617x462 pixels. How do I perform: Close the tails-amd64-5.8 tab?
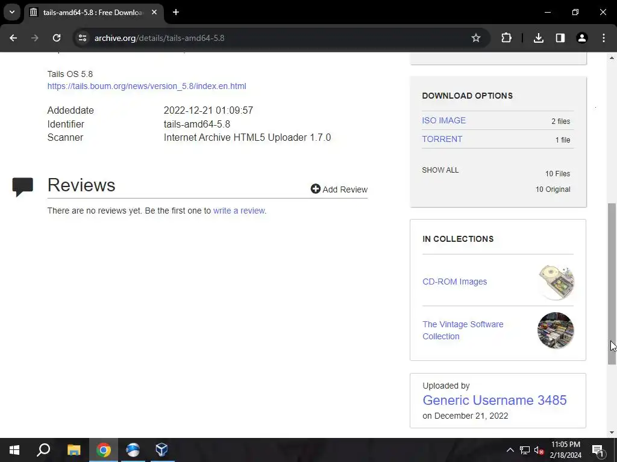[x=154, y=12]
